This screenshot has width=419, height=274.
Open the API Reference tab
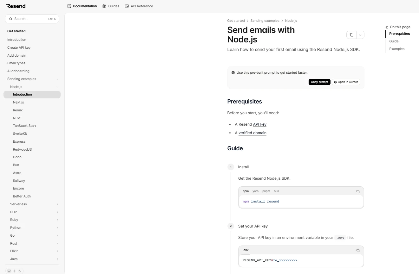[139, 6]
